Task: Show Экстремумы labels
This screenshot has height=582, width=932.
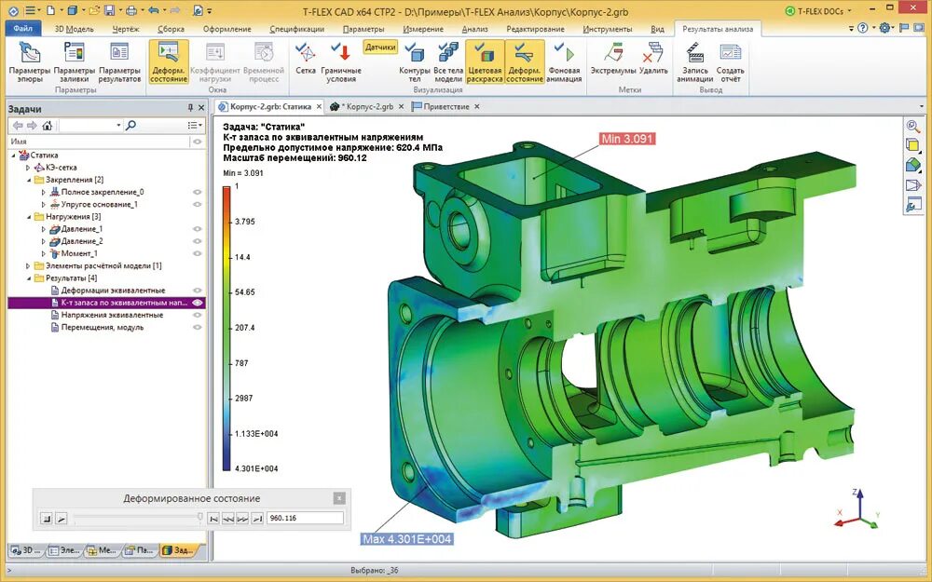Action: click(x=613, y=60)
